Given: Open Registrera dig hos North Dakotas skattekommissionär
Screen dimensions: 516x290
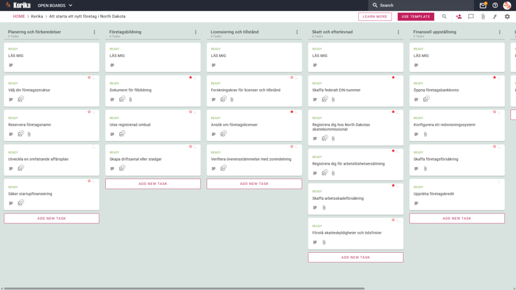Looking at the screenshot, I should [x=355, y=127].
